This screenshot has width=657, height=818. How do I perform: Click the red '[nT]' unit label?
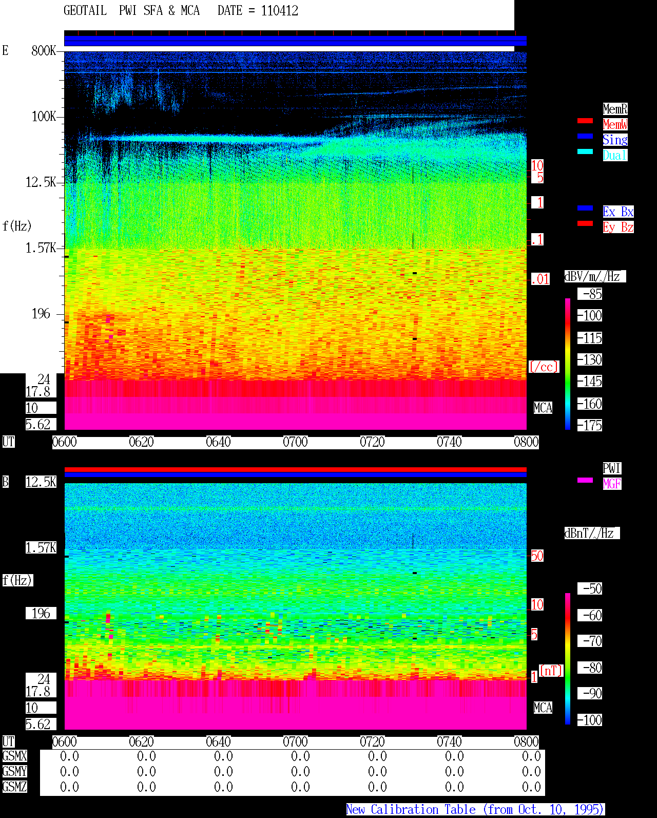(551, 671)
